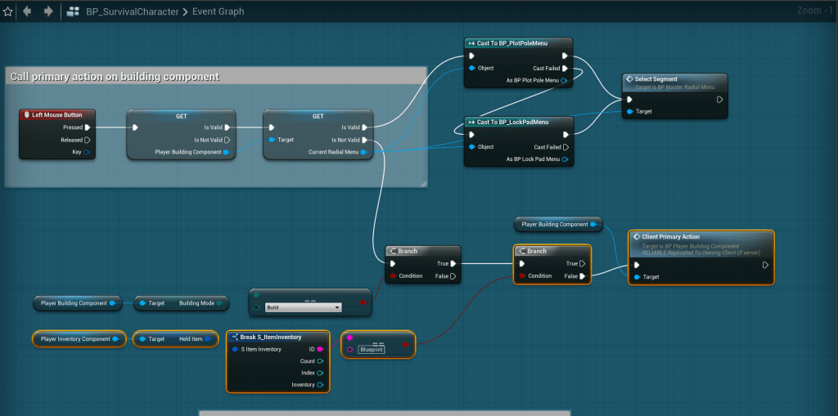Open the Build enum dropdown on equals node
838x416 pixels.
[x=303, y=307]
